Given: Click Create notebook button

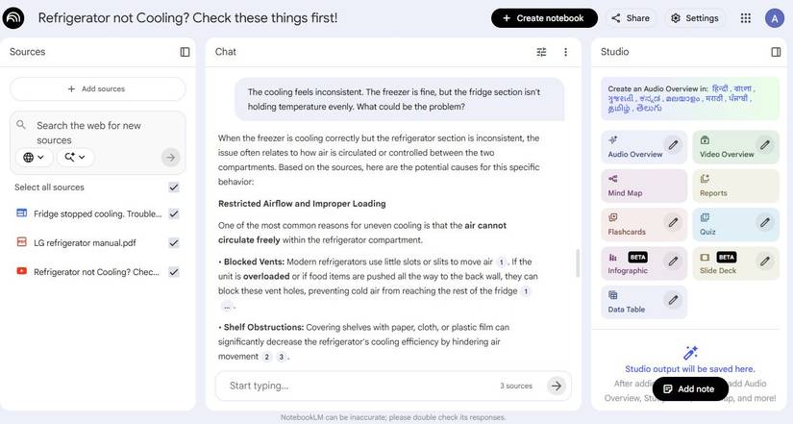Looking at the screenshot, I should coord(544,18).
